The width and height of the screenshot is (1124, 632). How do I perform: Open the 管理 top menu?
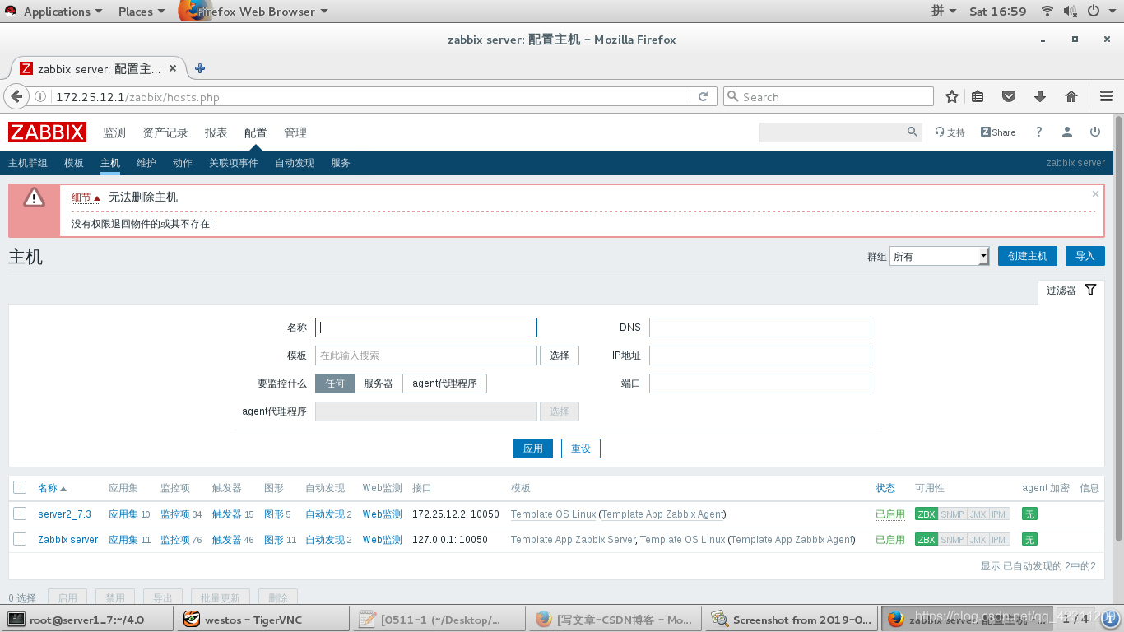(x=295, y=132)
